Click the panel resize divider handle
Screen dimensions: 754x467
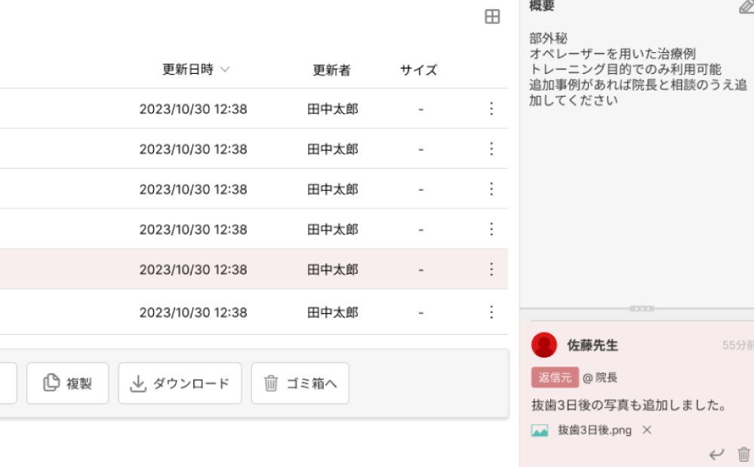641,309
